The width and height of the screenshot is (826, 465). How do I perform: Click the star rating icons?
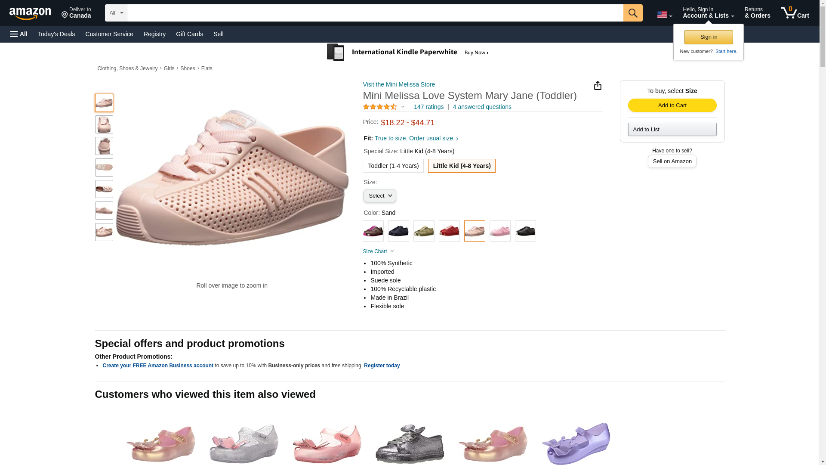point(379,107)
